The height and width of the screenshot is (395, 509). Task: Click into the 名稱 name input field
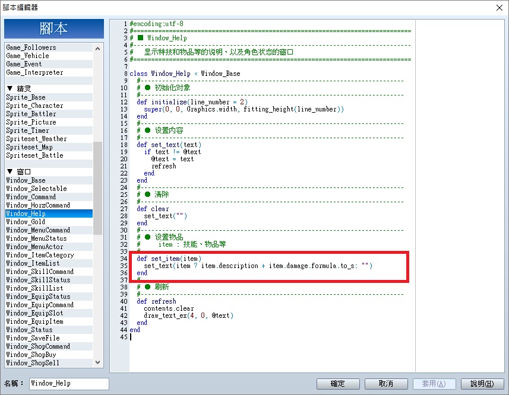69,384
